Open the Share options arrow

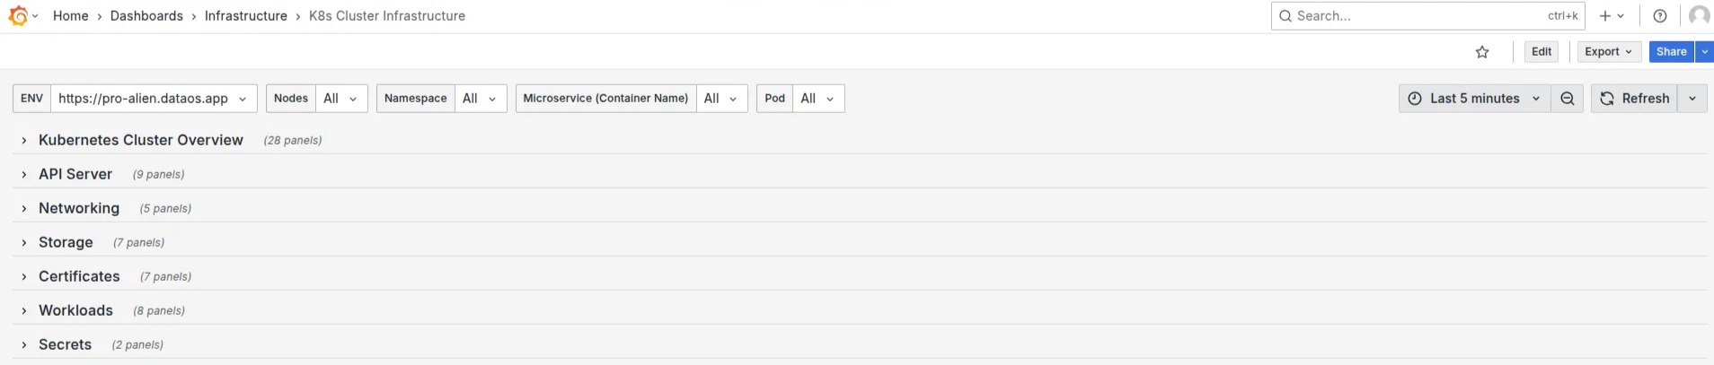point(1705,52)
